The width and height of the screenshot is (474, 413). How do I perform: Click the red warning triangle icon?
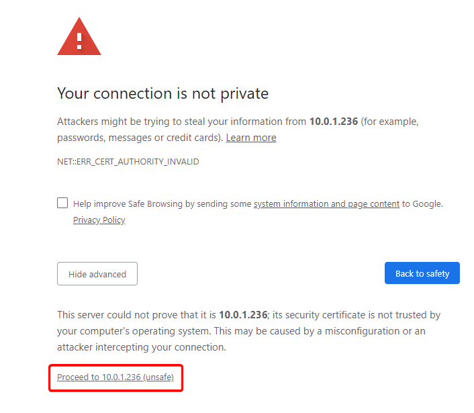coord(79,38)
